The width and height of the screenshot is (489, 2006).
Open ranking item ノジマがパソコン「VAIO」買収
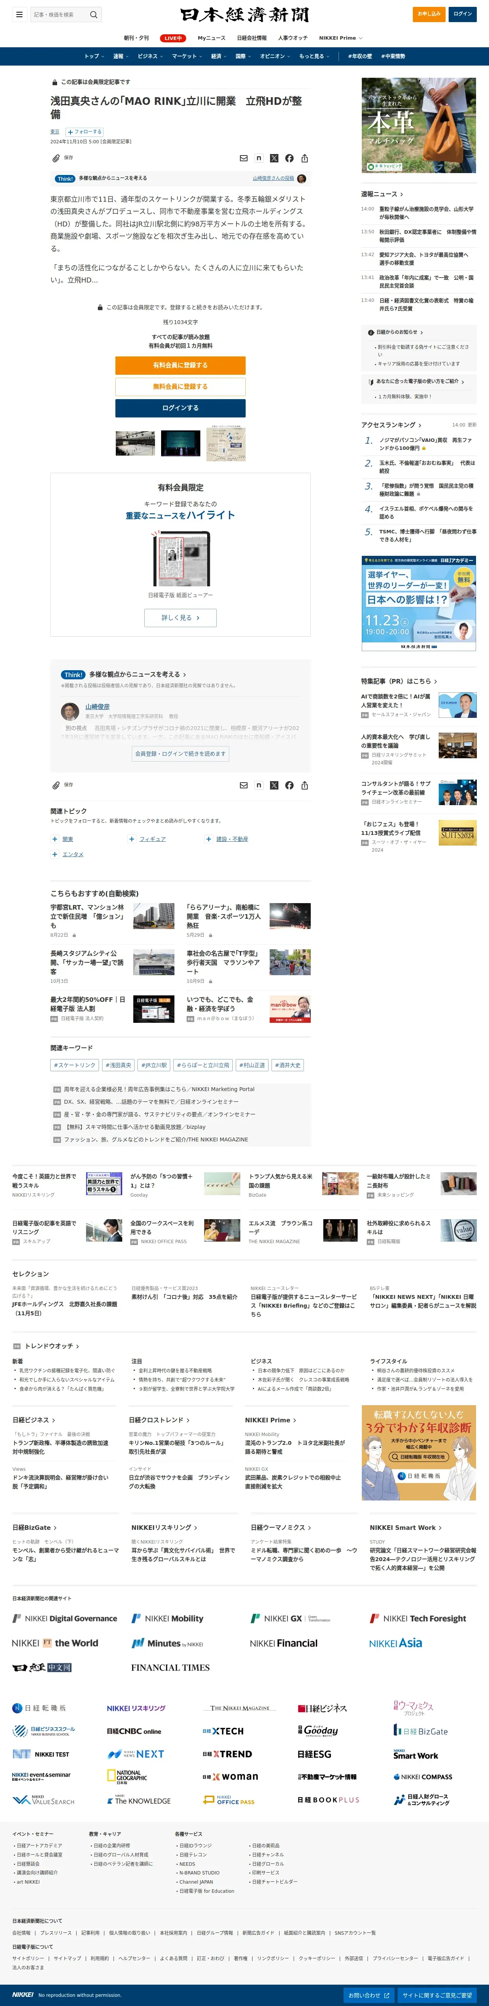pos(425,444)
